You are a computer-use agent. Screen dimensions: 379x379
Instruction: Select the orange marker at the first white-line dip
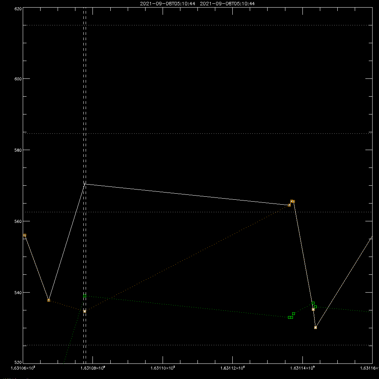49,301
